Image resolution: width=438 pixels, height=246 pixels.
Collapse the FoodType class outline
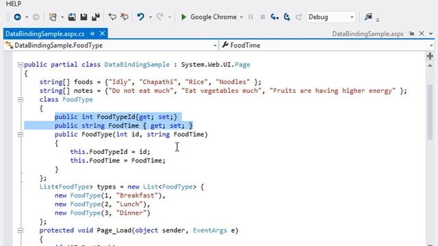pos(20,100)
